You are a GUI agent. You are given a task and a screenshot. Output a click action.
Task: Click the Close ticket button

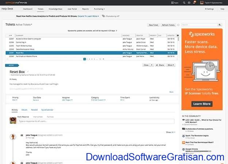(x=146, y=65)
